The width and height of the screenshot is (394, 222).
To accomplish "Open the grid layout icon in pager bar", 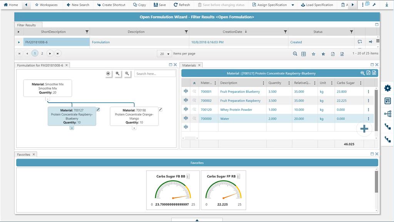I will click(304, 54).
